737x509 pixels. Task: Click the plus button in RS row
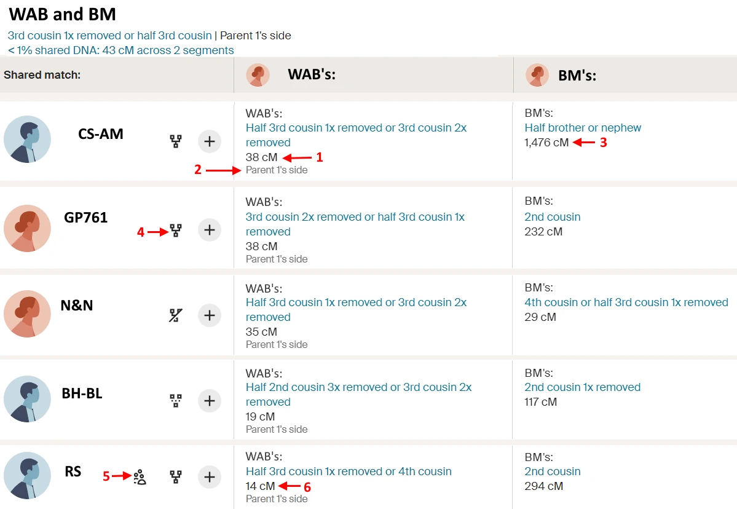pyautogui.click(x=210, y=478)
